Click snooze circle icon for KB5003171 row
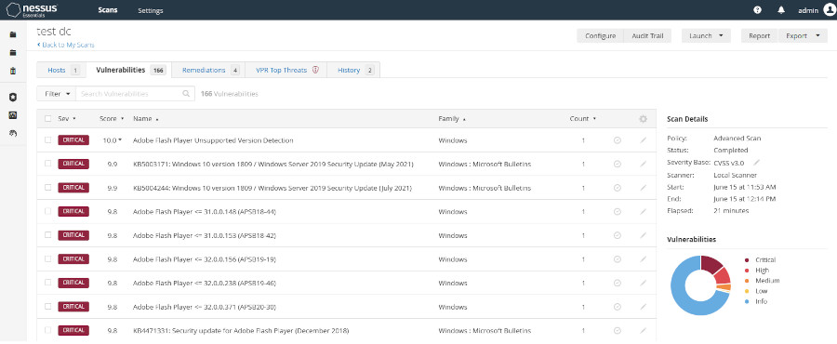Viewport: 837px width, 344px height. 618,164
